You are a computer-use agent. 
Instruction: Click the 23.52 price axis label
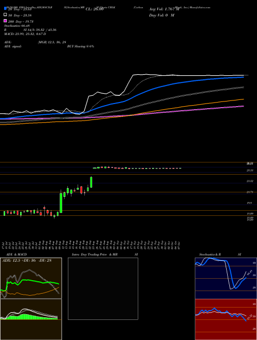pyautogui.click(x=250, y=181)
